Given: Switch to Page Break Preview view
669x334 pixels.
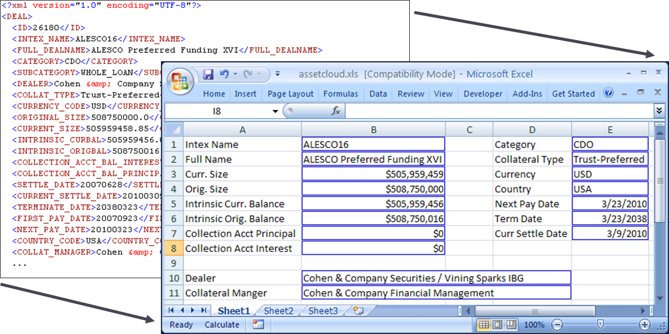Looking at the screenshot, I should pyautogui.click(x=511, y=325).
